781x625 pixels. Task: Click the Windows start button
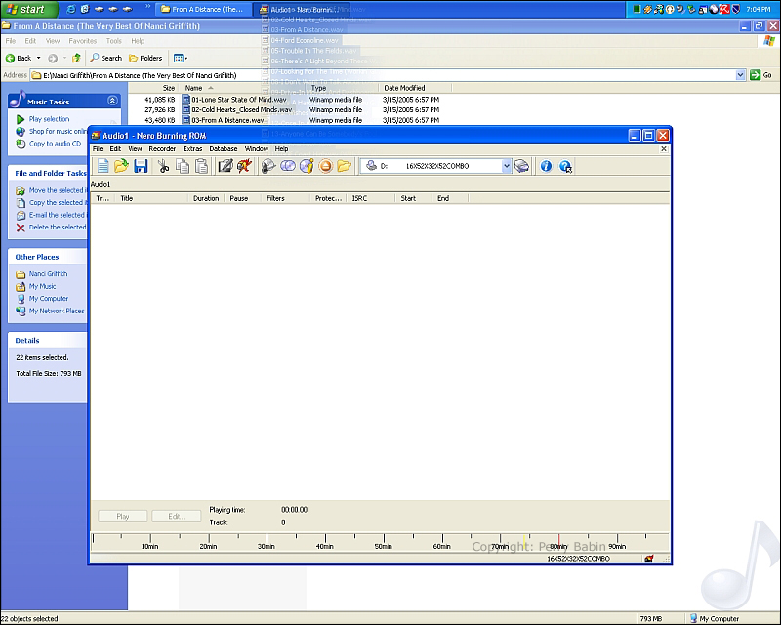coord(29,9)
